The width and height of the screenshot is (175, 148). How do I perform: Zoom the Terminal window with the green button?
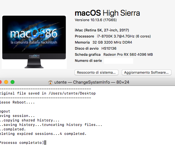click(13, 82)
